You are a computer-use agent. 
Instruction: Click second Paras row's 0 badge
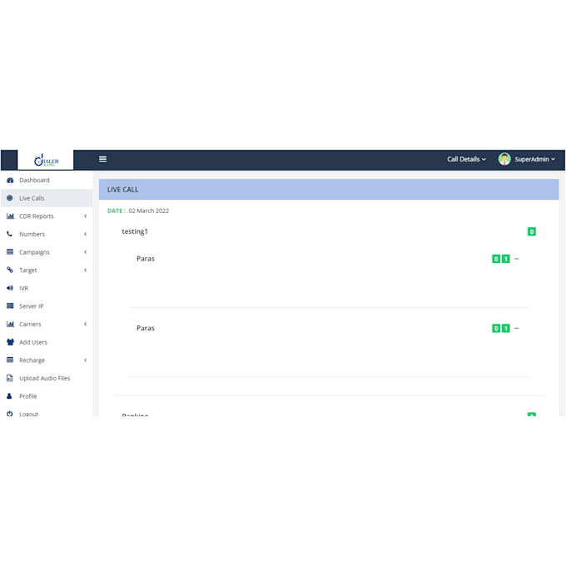pos(496,328)
